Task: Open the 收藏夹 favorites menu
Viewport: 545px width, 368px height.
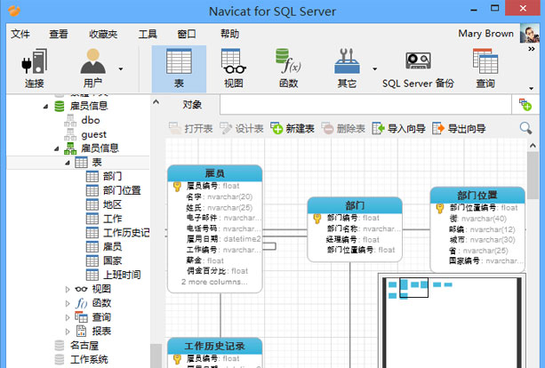Action: tap(103, 34)
